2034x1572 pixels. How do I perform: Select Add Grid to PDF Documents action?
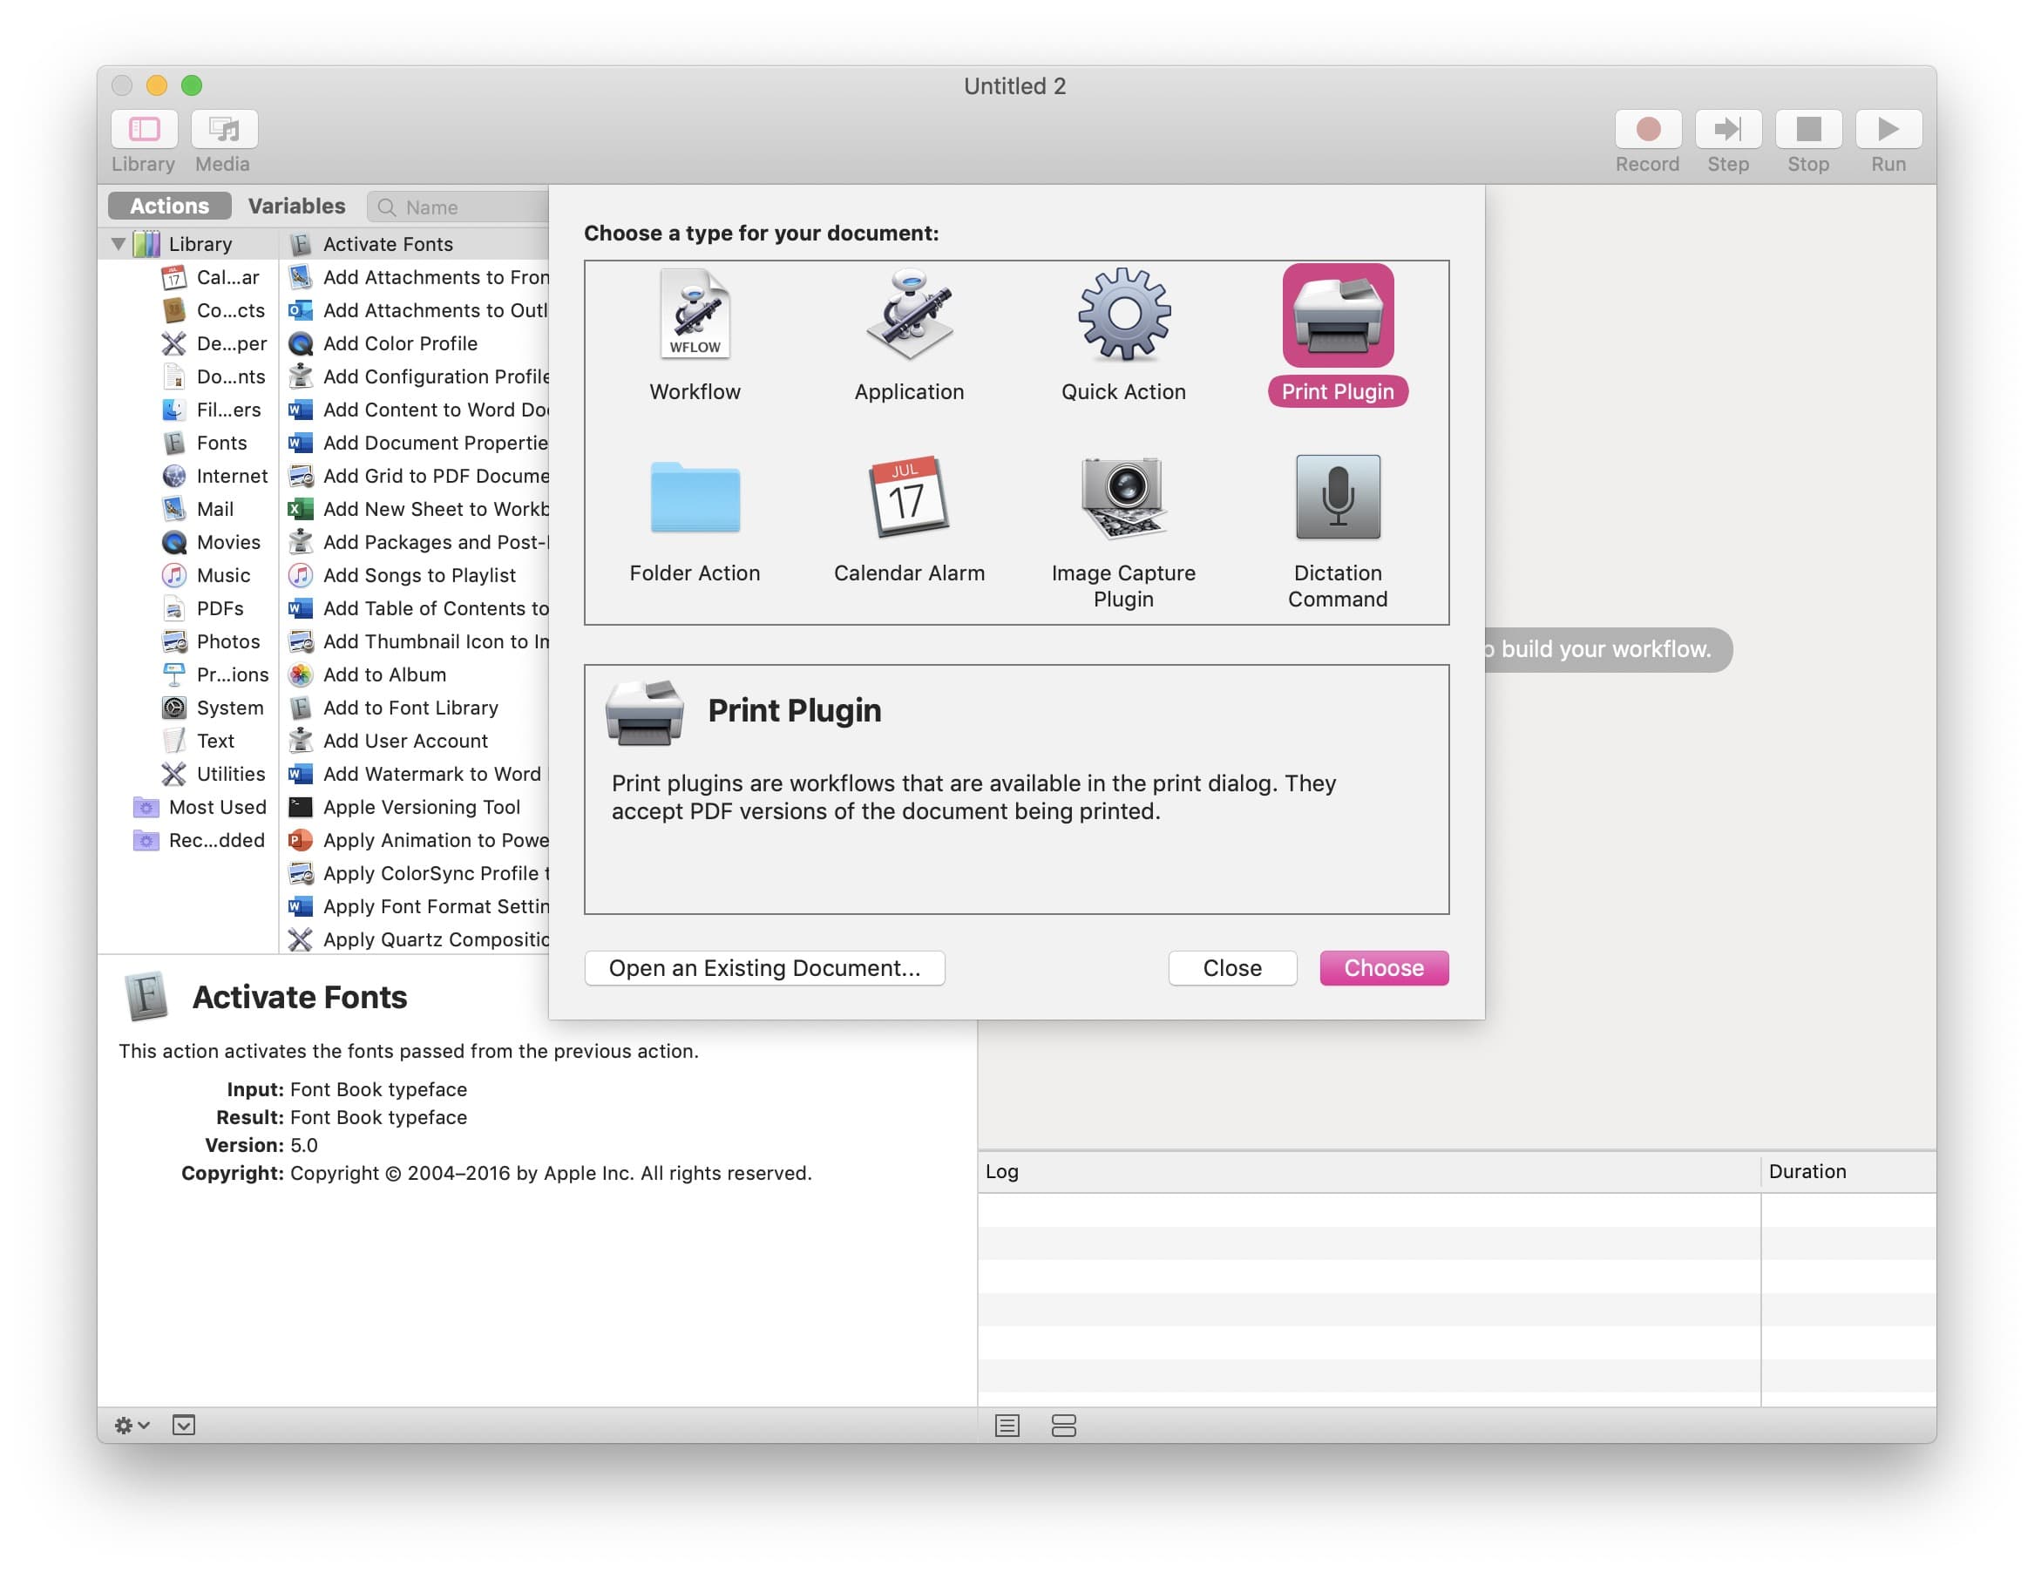pos(416,476)
